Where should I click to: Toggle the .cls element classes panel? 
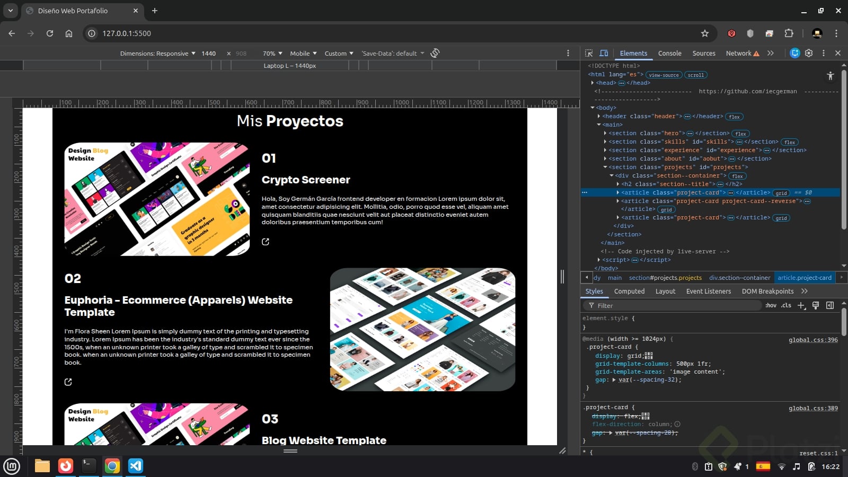(x=786, y=305)
